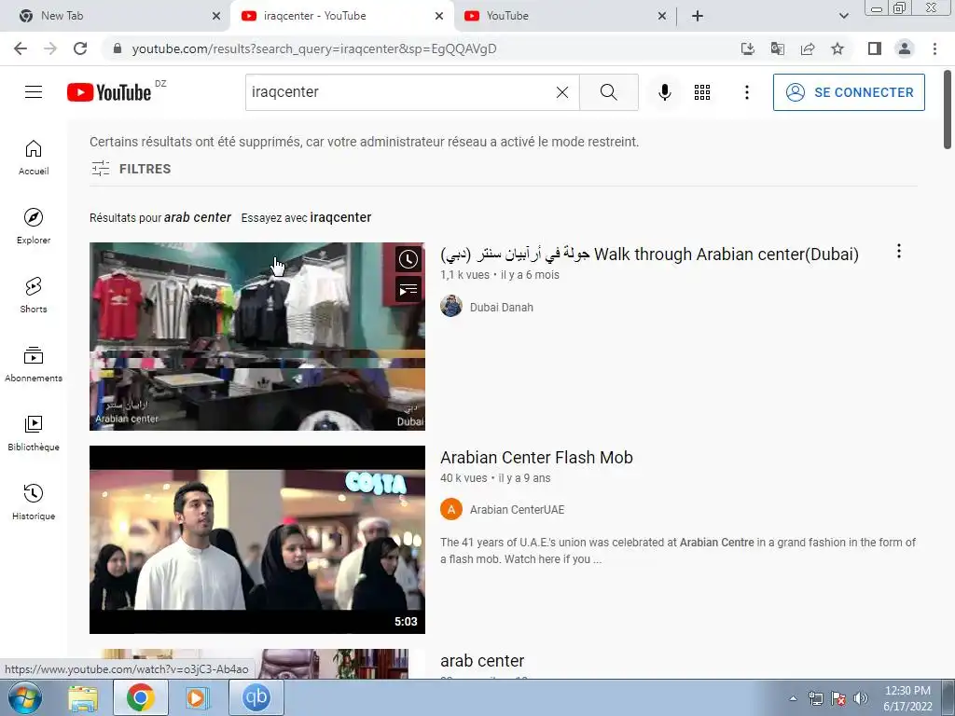Start voice search with the microphone
Viewport: 955px width, 716px height.
664,92
